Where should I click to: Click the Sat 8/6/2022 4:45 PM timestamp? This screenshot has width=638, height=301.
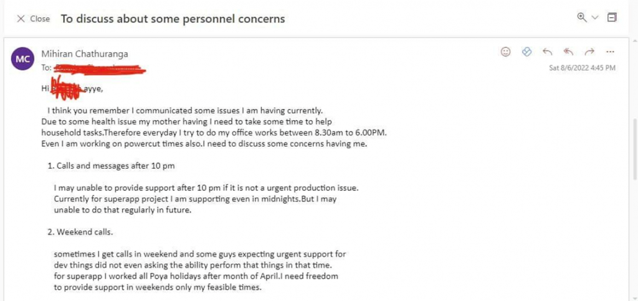583,68
